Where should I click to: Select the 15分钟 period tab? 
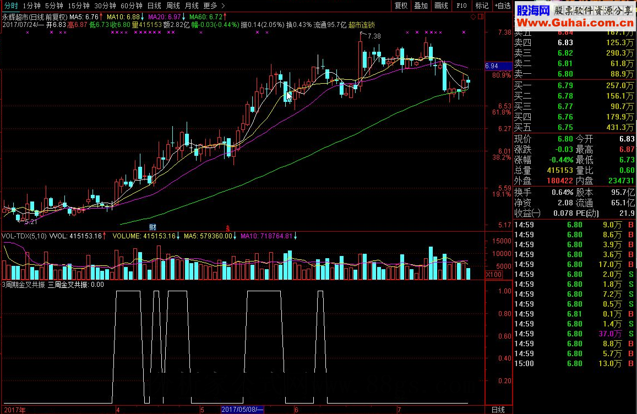(x=78, y=6)
